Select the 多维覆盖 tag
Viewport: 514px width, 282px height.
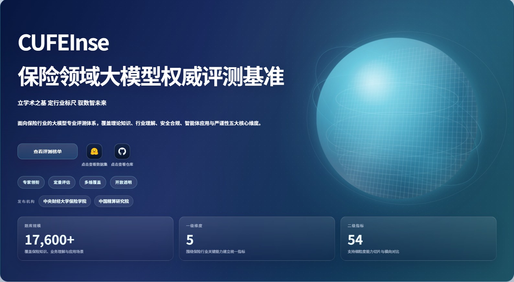pyautogui.click(x=93, y=183)
